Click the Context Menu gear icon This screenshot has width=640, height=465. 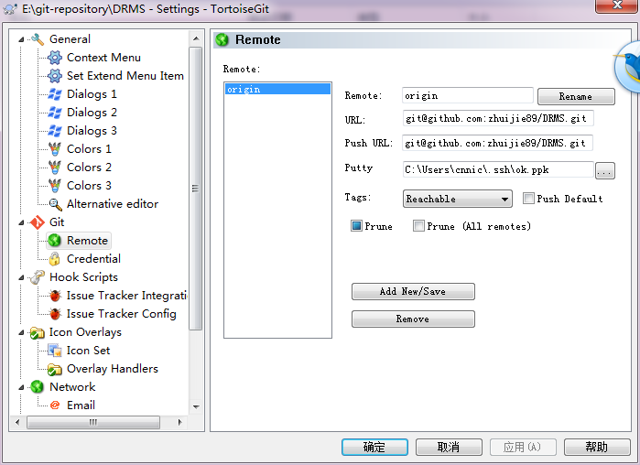click(55, 58)
